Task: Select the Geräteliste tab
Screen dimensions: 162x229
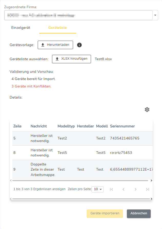Action: (x=57, y=28)
